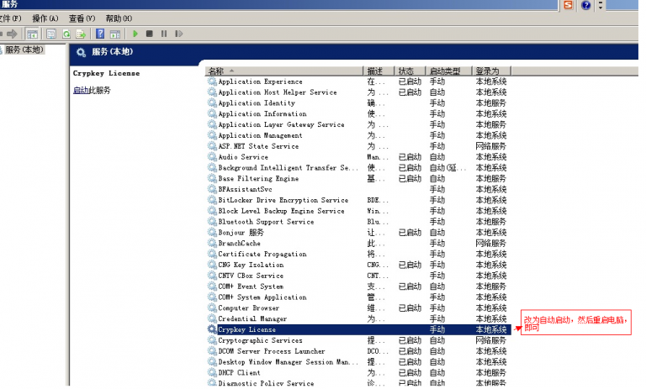Sort list by 状态 column header
This screenshot has width=646, height=389.
(x=406, y=71)
